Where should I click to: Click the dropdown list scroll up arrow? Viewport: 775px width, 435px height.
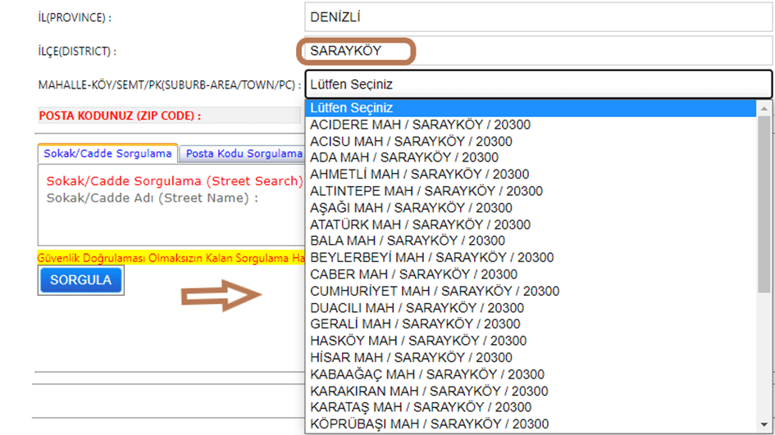click(x=765, y=108)
